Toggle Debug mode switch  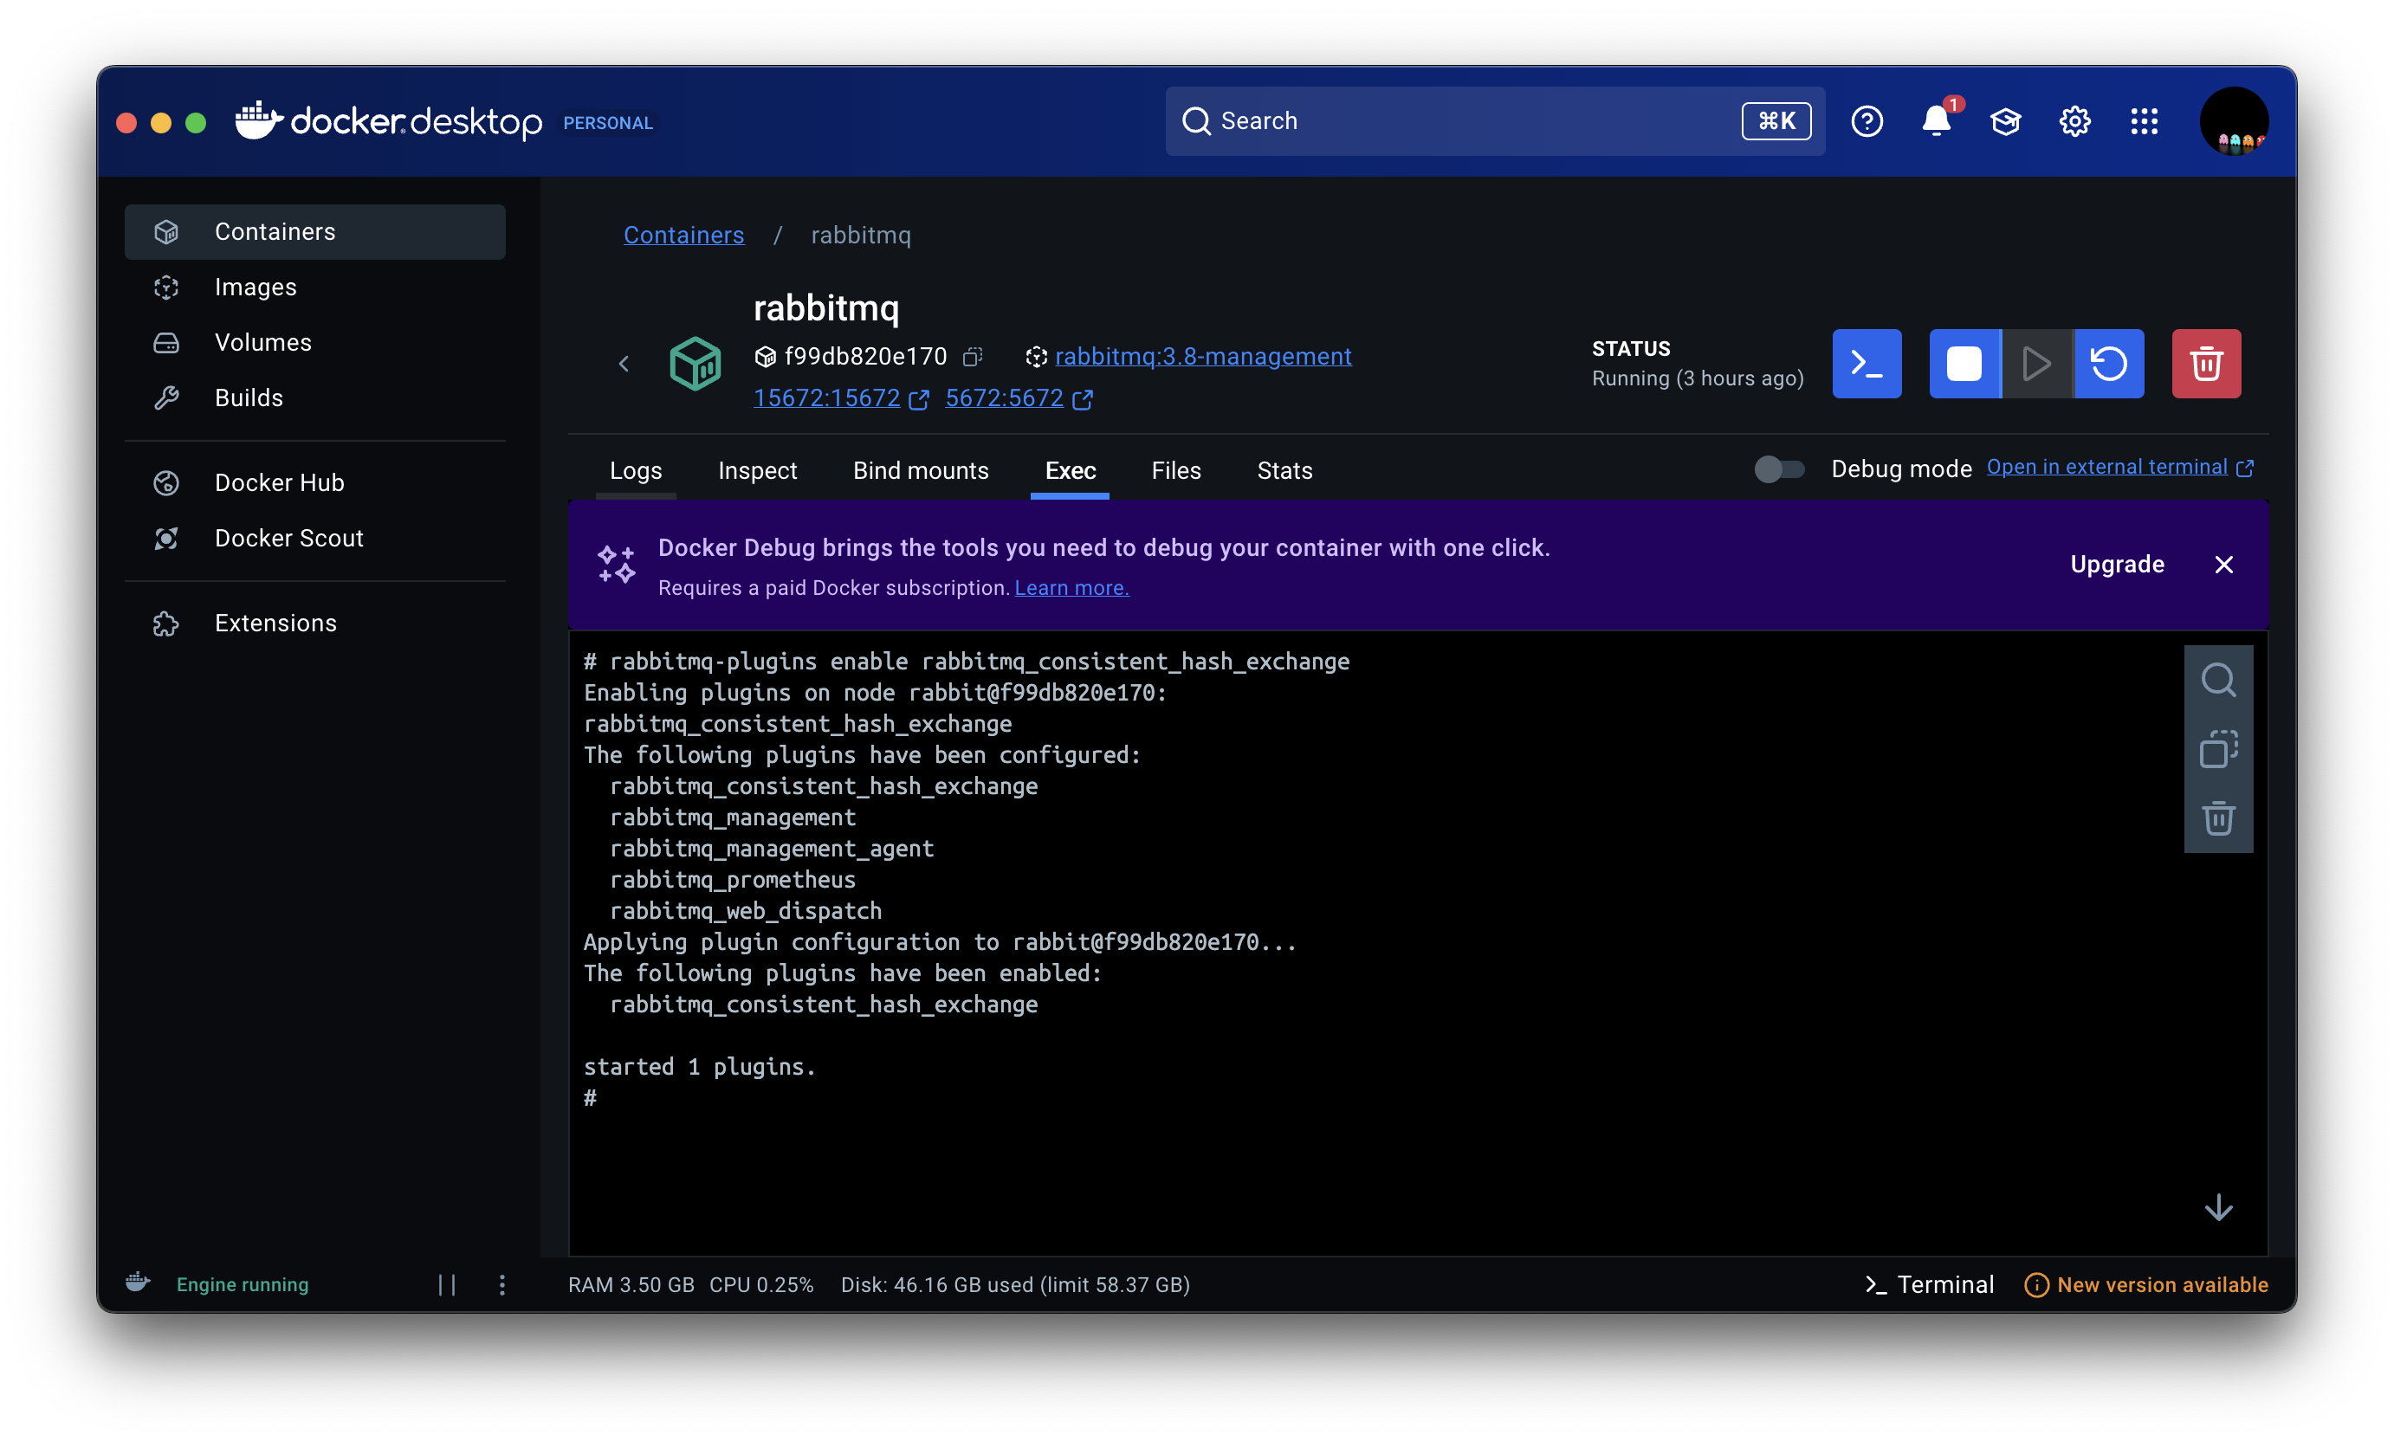[x=1778, y=470]
